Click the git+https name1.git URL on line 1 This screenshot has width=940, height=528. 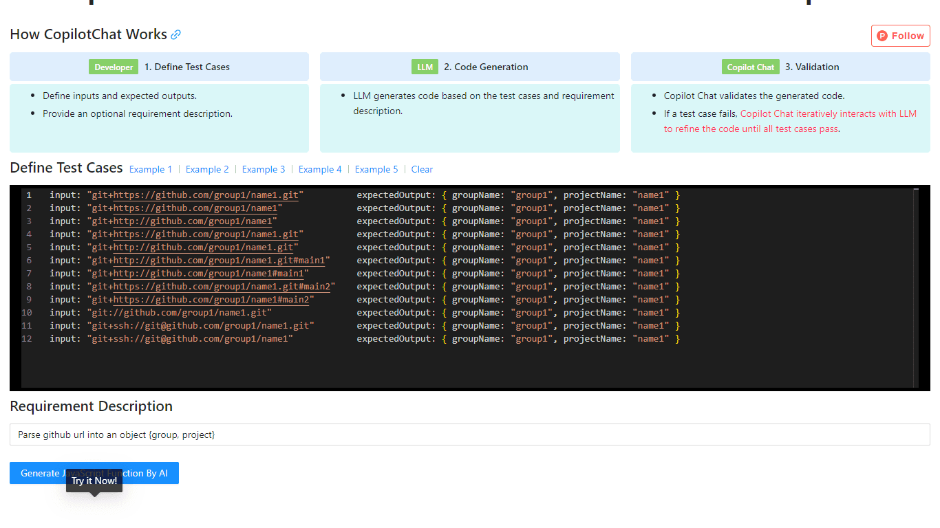(195, 195)
